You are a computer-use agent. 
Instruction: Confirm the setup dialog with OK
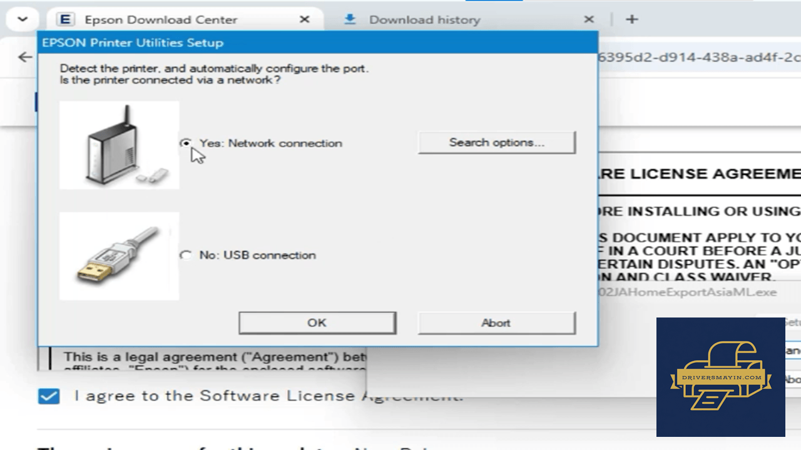click(317, 322)
